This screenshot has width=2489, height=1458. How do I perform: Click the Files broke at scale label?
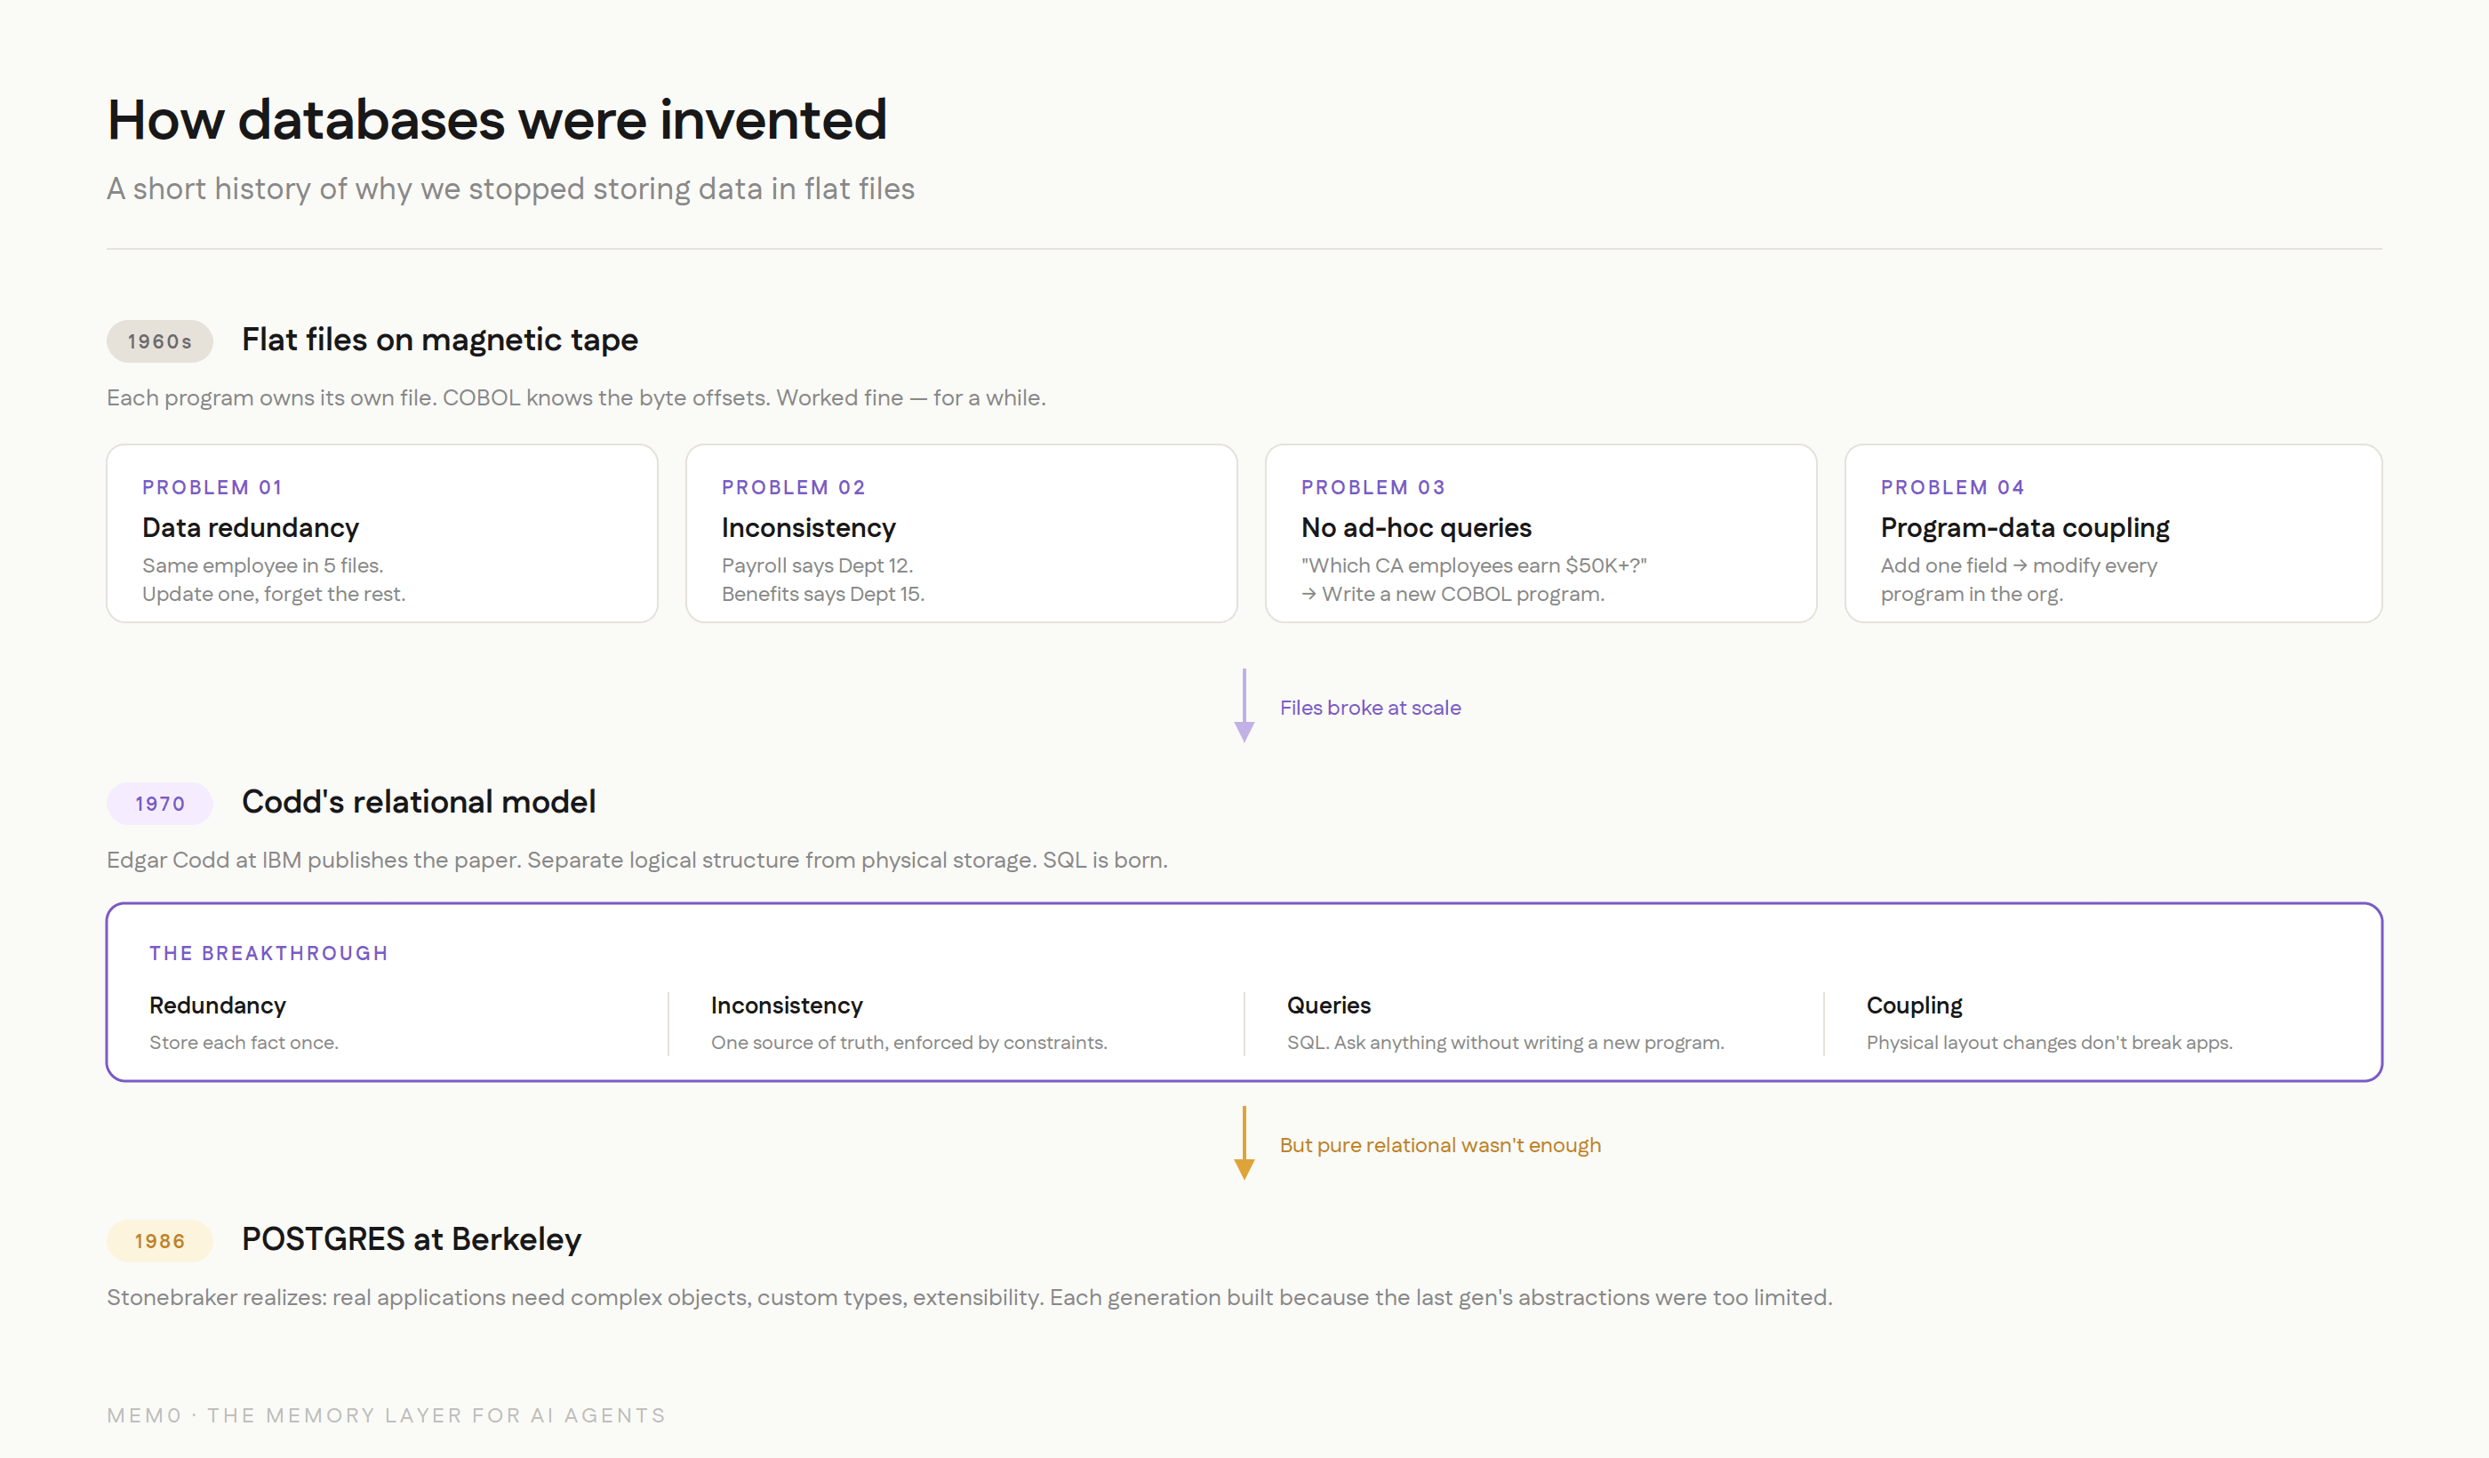click(x=1370, y=708)
